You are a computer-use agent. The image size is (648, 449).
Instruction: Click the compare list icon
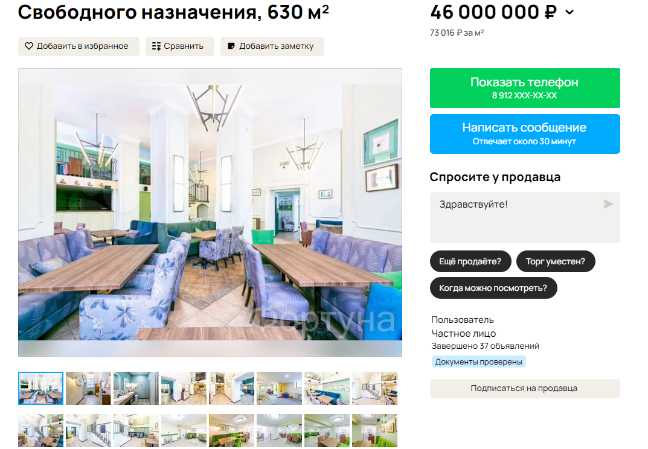(x=156, y=46)
